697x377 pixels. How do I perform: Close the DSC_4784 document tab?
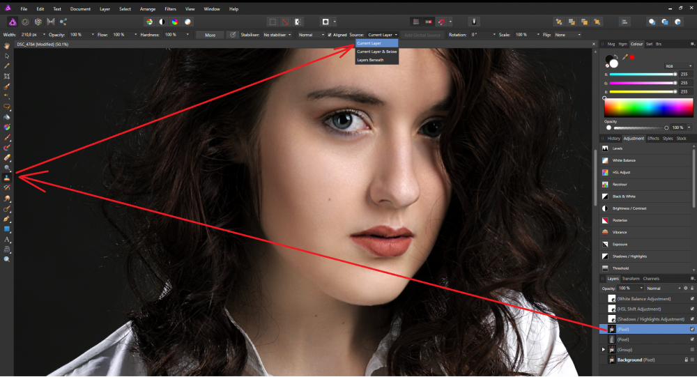[593, 44]
